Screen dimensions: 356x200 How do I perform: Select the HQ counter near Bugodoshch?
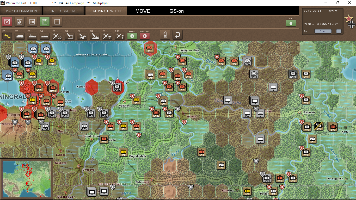pos(124,152)
